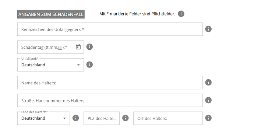The height and width of the screenshot is (136, 254).
Task: Click info icon for Straße, Hausnummer field
Action: [208, 100]
